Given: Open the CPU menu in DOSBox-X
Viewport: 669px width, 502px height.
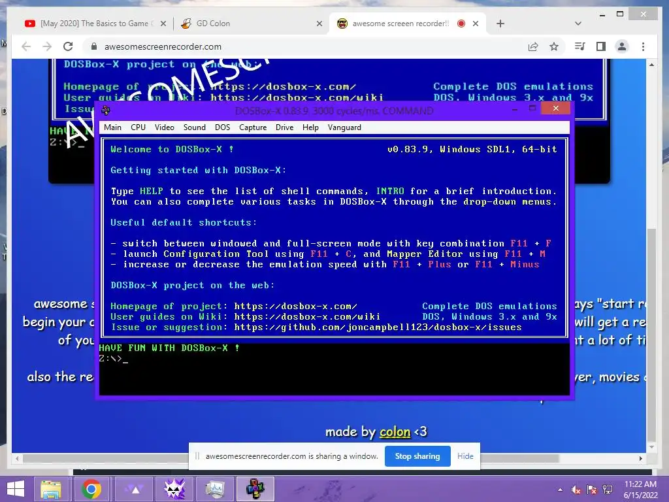Looking at the screenshot, I should (138, 127).
